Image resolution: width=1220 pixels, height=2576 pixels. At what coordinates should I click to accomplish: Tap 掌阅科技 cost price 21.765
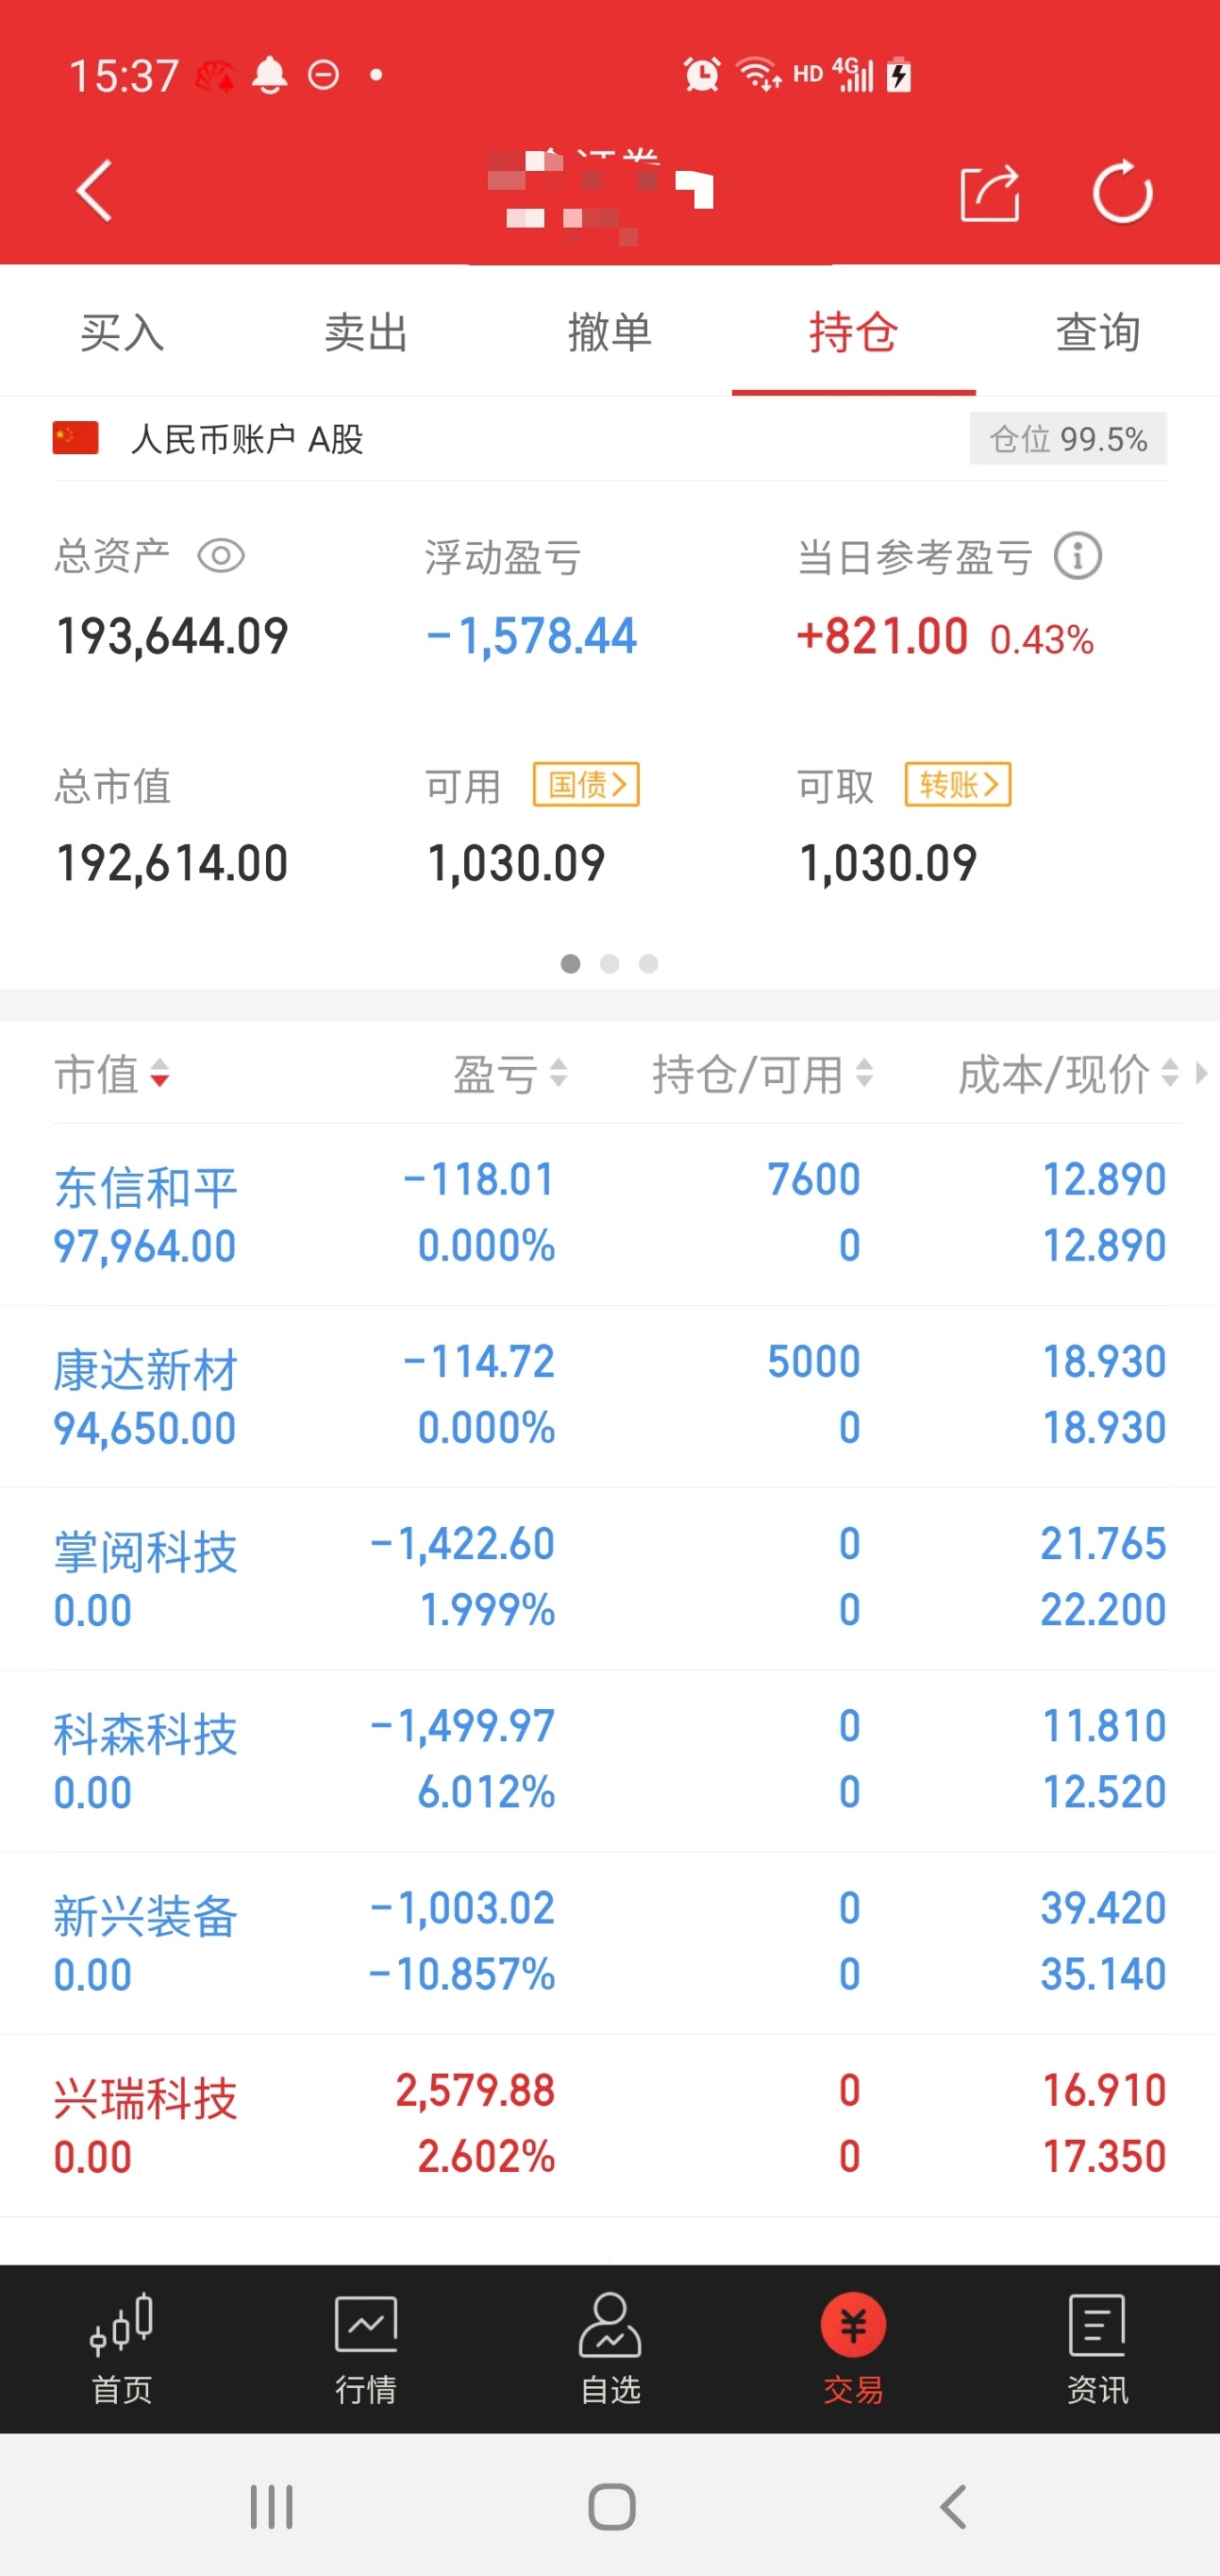(1103, 1543)
